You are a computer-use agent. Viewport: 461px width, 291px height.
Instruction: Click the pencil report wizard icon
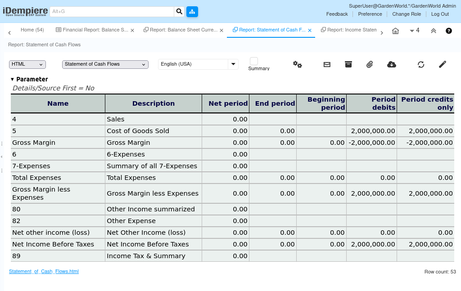point(443,64)
